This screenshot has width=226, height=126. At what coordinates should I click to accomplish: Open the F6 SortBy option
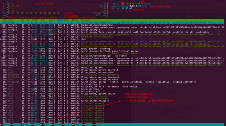[56, 125]
